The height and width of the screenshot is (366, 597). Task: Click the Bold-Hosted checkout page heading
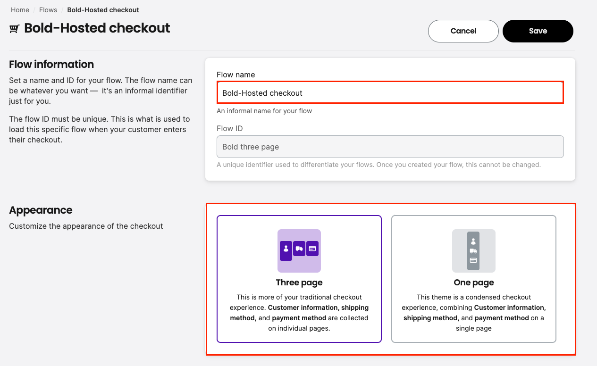97,28
